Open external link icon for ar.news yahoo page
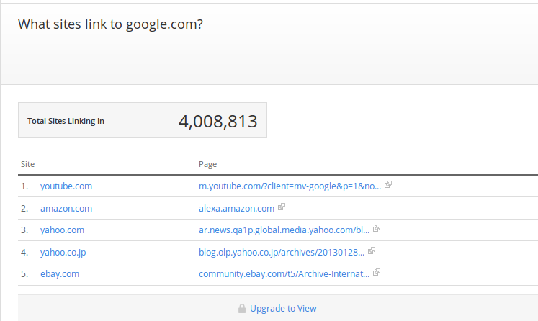 377,228
